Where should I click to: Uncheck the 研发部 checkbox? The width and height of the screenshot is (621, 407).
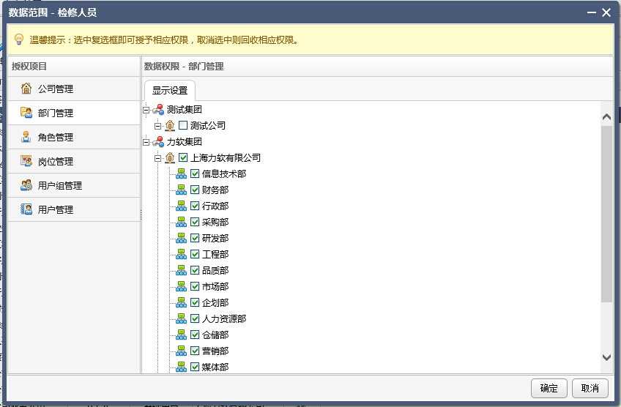[x=195, y=239]
